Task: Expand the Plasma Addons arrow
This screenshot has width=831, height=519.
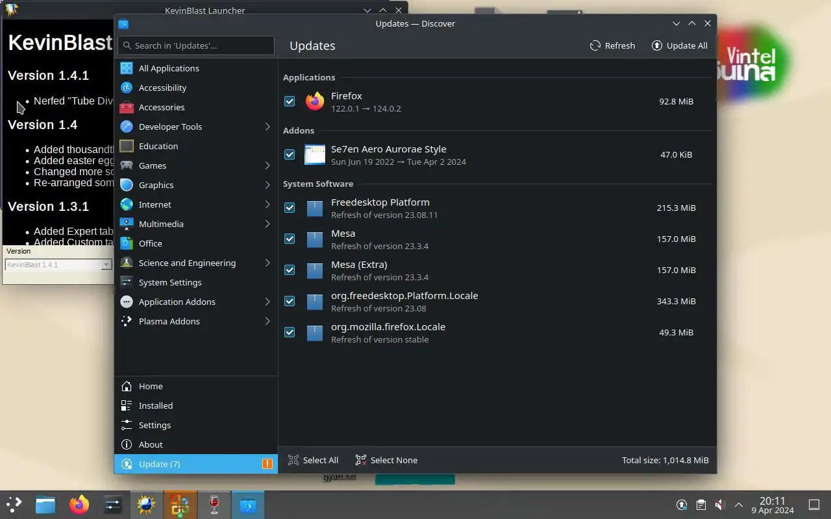Action: coord(267,321)
